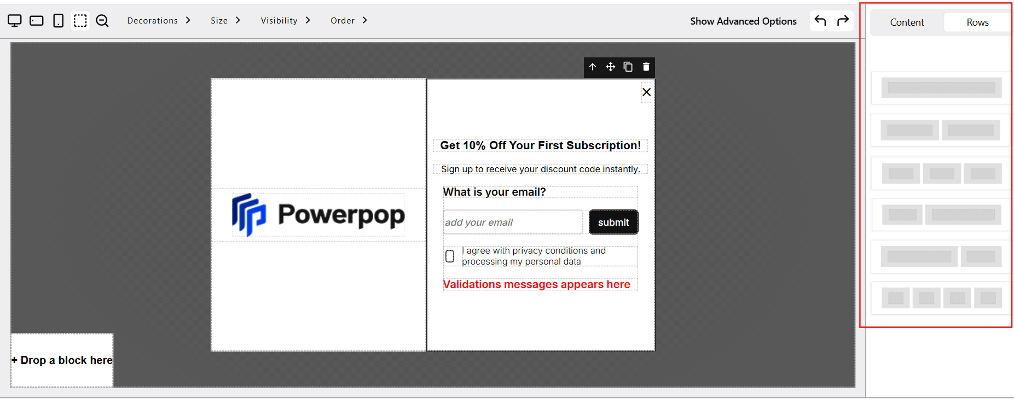Click the zoom out magnifier icon

pyautogui.click(x=102, y=21)
